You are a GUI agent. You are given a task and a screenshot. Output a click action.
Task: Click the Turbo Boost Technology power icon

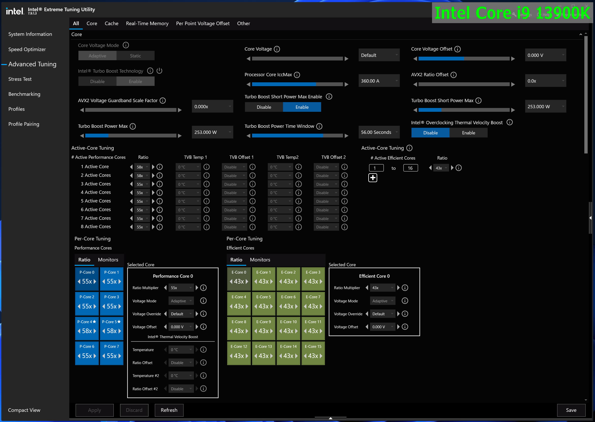(x=159, y=71)
